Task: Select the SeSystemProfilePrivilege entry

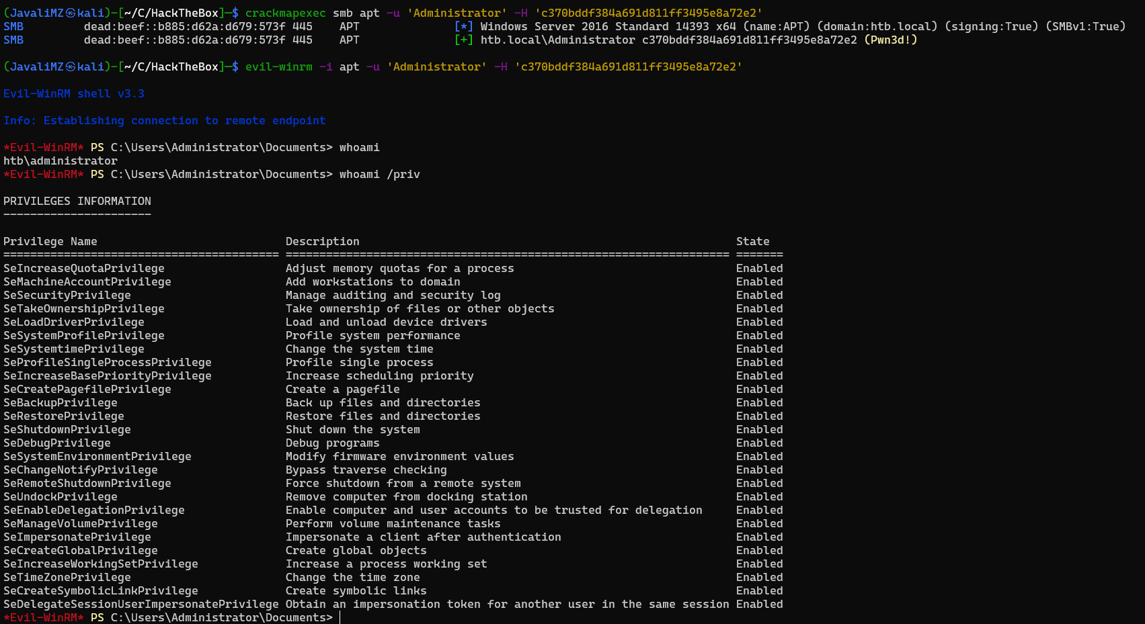Action: pos(84,335)
